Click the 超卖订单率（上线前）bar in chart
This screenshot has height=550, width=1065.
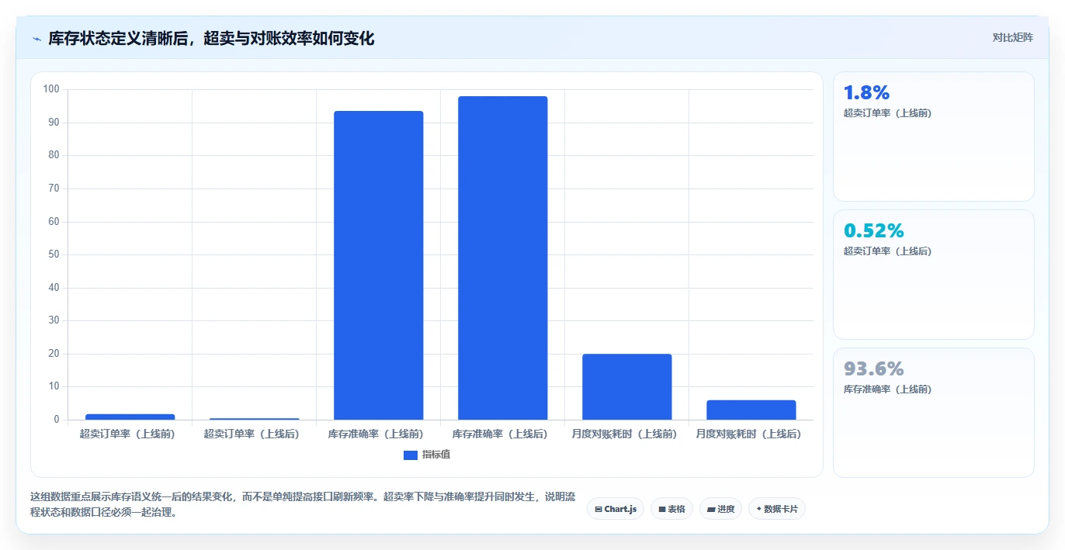coord(130,417)
